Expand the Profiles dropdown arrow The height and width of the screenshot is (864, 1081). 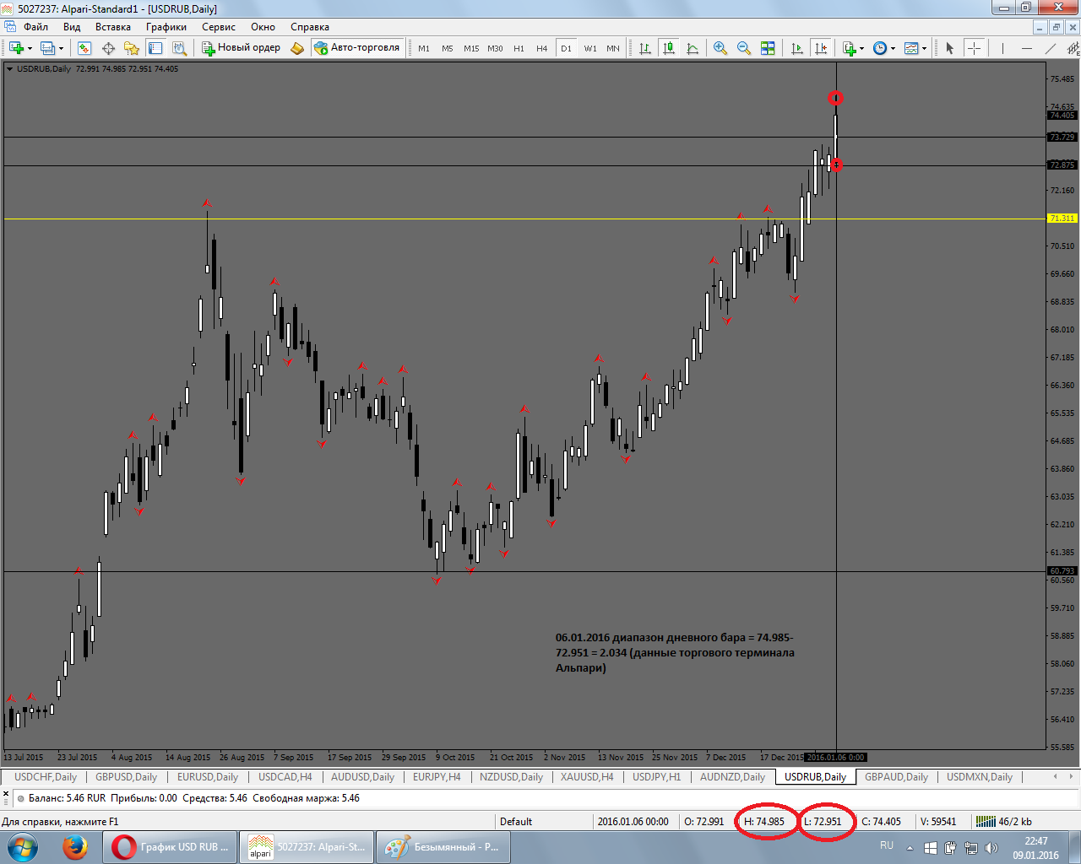click(x=61, y=48)
